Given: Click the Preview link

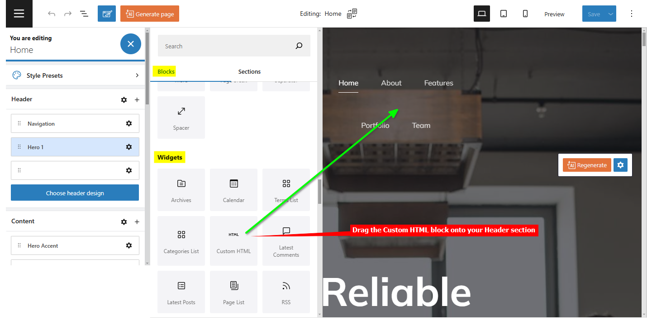Looking at the screenshot, I should pos(554,14).
